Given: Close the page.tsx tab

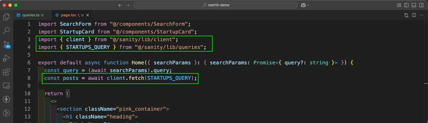Looking at the screenshot, I should point(88,15).
